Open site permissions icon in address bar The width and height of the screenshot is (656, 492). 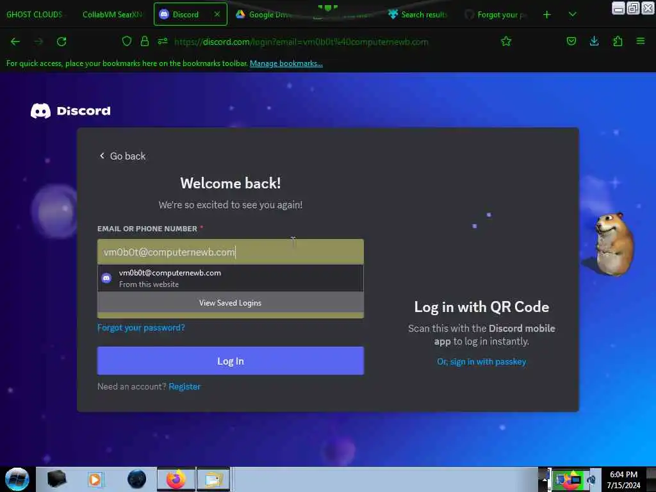[x=163, y=41]
